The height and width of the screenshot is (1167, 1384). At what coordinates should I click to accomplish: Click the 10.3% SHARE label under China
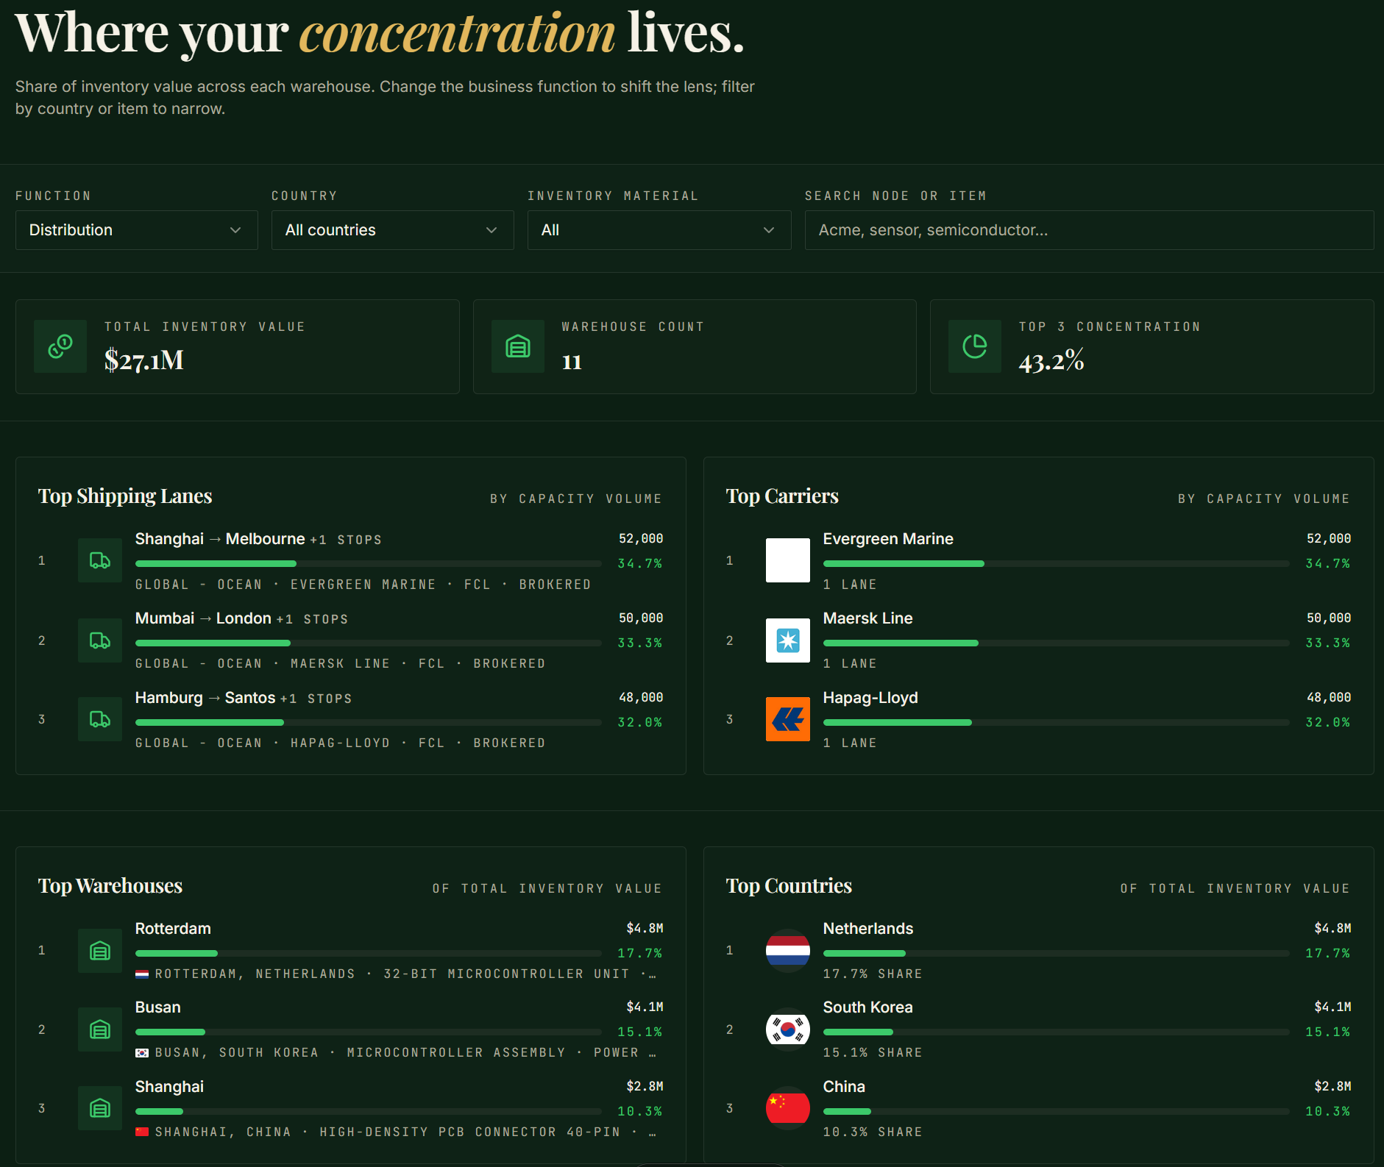point(873,1132)
